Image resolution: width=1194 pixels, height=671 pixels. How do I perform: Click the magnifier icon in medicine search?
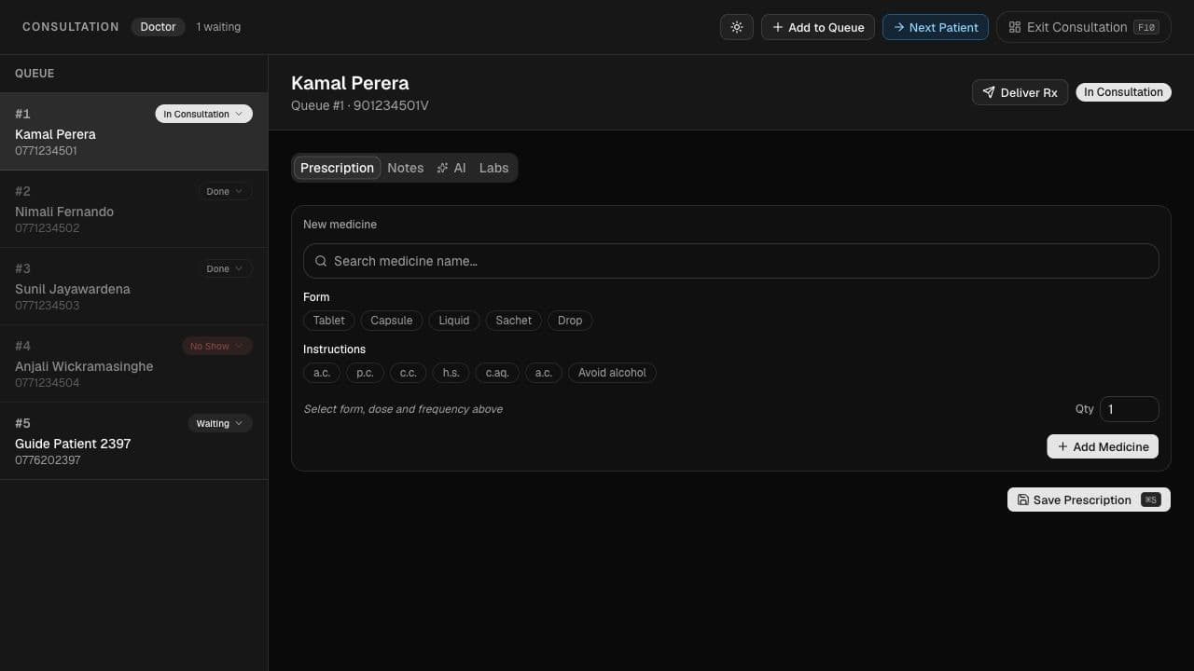tap(321, 261)
